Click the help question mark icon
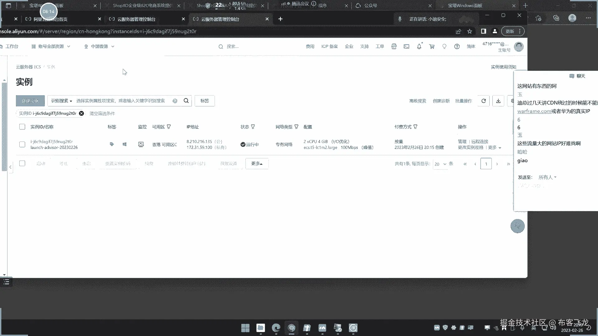This screenshot has height=336, width=598. [x=457, y=46]
